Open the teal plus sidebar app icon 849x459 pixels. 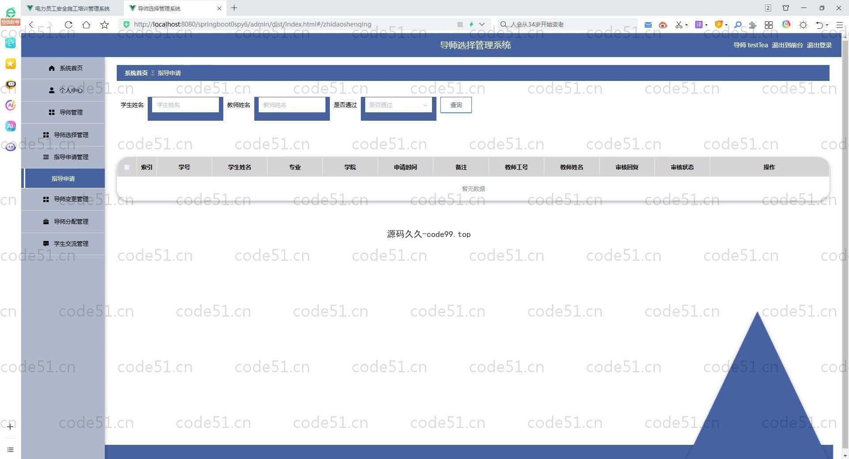click(x=10, y=42)
